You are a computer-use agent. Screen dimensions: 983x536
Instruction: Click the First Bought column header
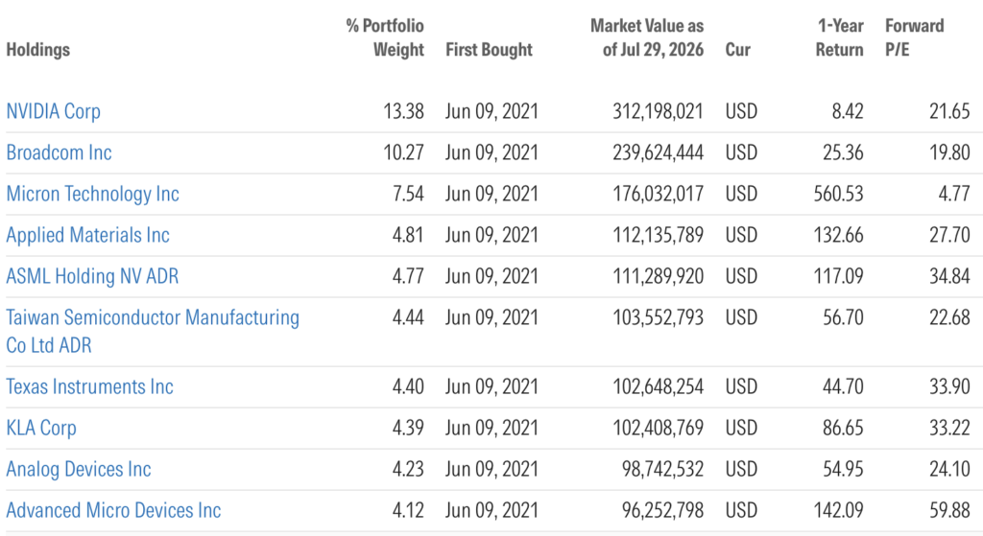[489, 50]
